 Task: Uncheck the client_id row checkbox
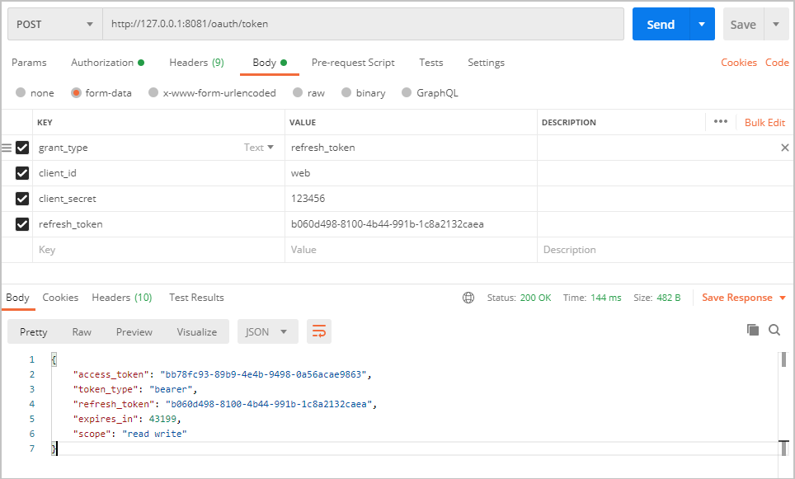click(22, 173)
